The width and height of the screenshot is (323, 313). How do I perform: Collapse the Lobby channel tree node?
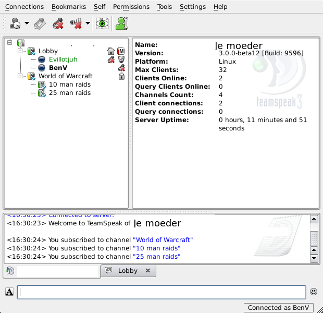click(x=20, y=51)
